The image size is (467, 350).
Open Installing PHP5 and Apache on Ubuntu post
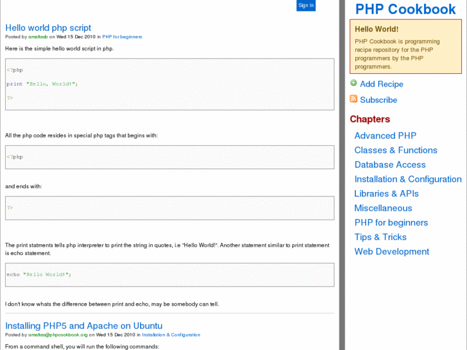point(84,326)
